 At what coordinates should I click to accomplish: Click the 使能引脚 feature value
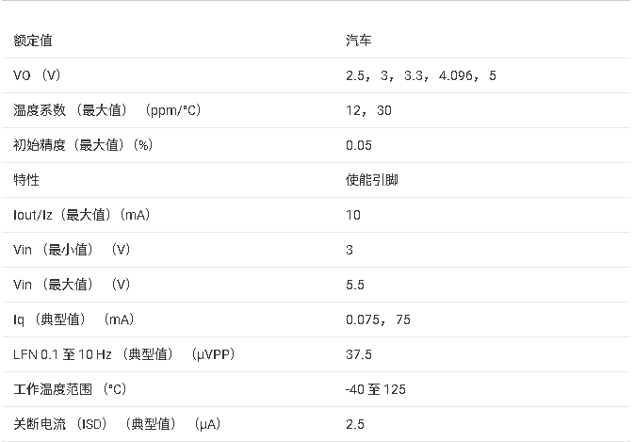pos(372,180)
